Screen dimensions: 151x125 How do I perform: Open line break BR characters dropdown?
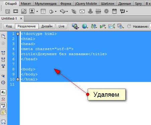point(127,11)
